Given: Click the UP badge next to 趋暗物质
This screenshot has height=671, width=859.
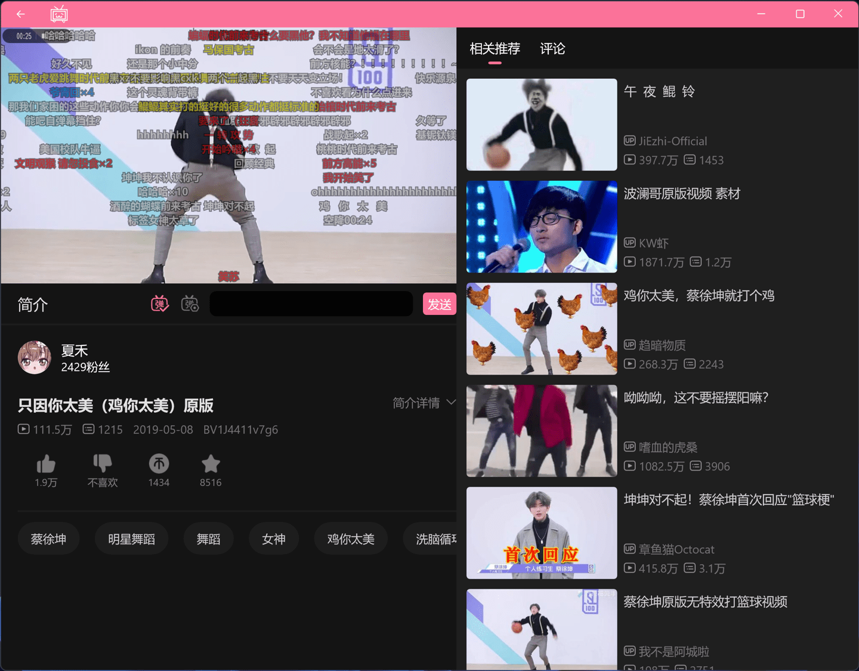Looking at the screenshot, I should [x=631, y=345].
